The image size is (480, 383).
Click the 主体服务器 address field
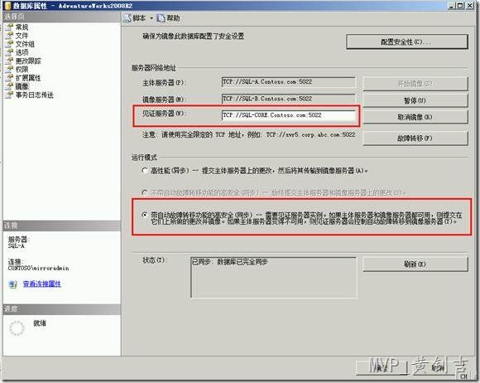click(x=288, y=82)
